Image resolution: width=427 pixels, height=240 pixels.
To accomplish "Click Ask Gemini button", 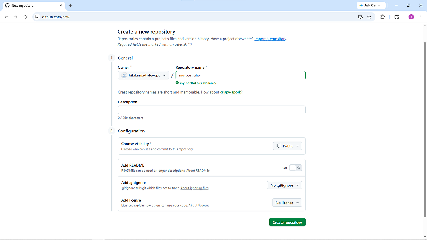I will 371,5.
